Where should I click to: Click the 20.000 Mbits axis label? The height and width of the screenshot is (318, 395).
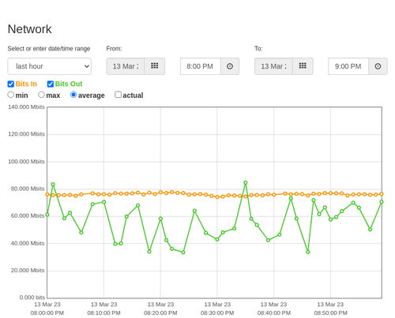pyautogui.click(x=28, y=271)
